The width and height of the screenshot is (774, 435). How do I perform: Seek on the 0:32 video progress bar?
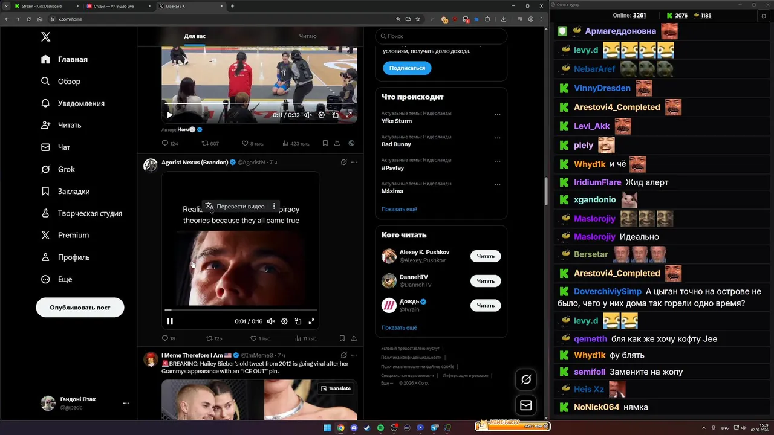[x=259, y=104]
